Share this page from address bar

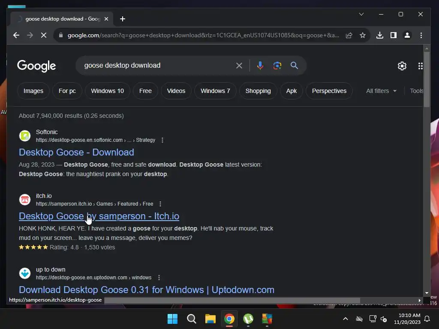[x=349, y=35]
